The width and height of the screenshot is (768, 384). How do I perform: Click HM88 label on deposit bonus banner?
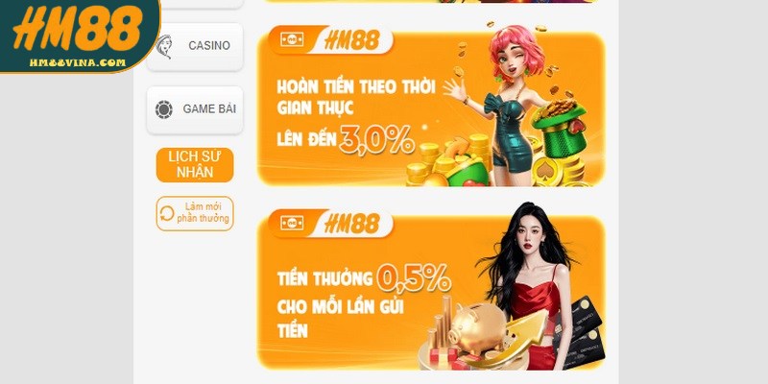click(352, 224)
